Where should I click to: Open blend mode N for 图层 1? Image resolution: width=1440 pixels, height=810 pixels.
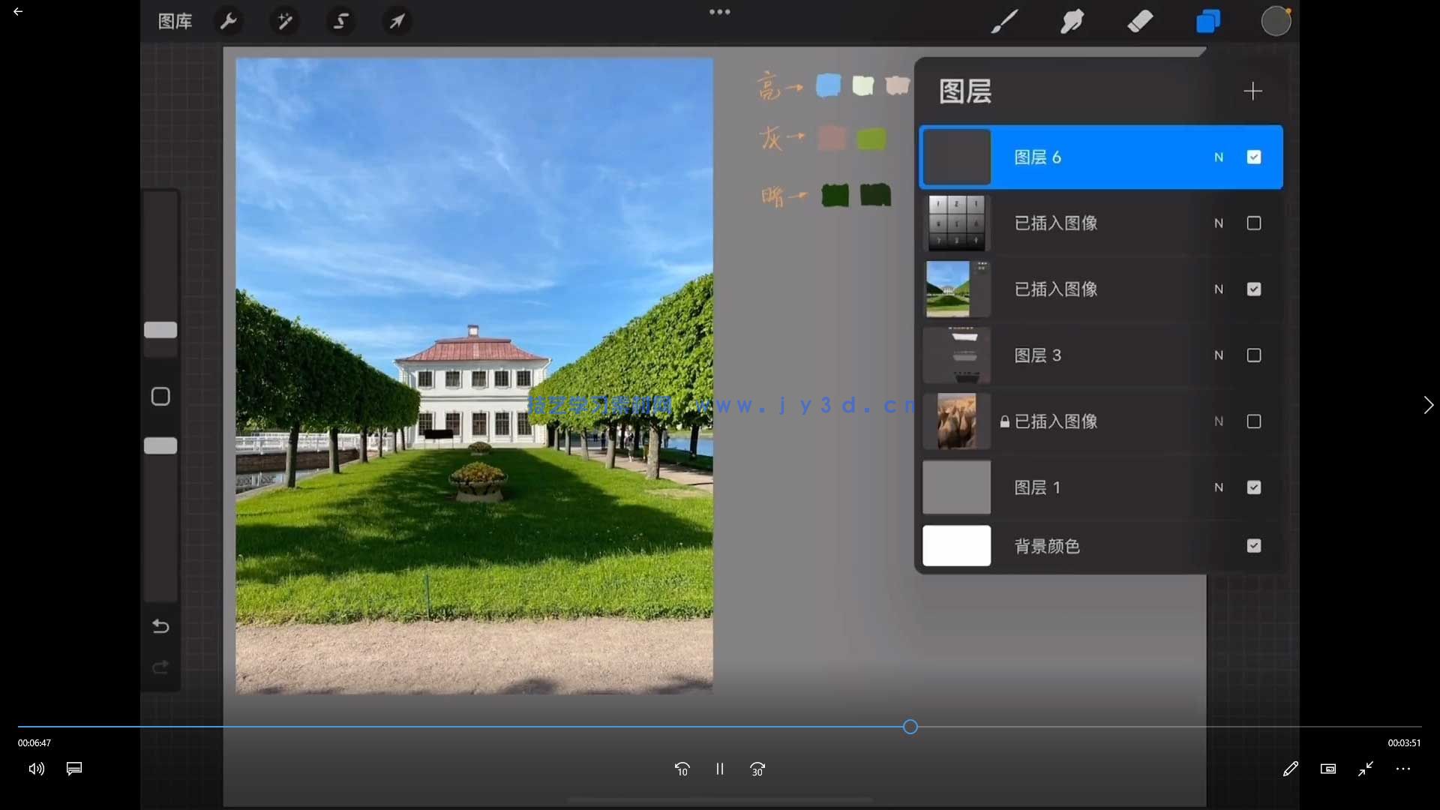click(1218, 487)
